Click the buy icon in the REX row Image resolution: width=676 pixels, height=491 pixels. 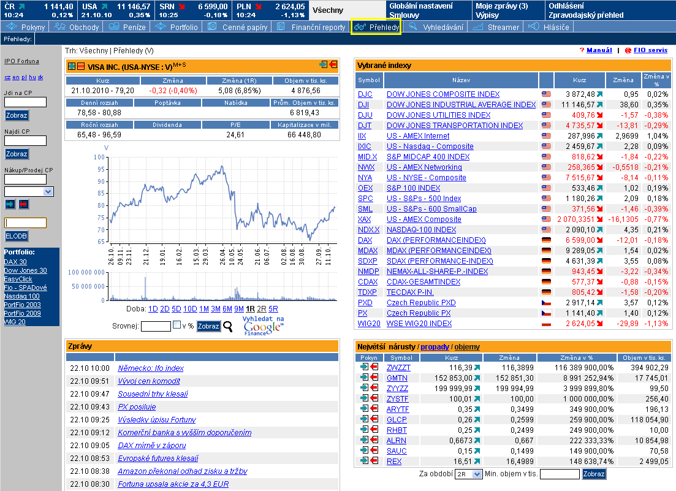(364, 460)
